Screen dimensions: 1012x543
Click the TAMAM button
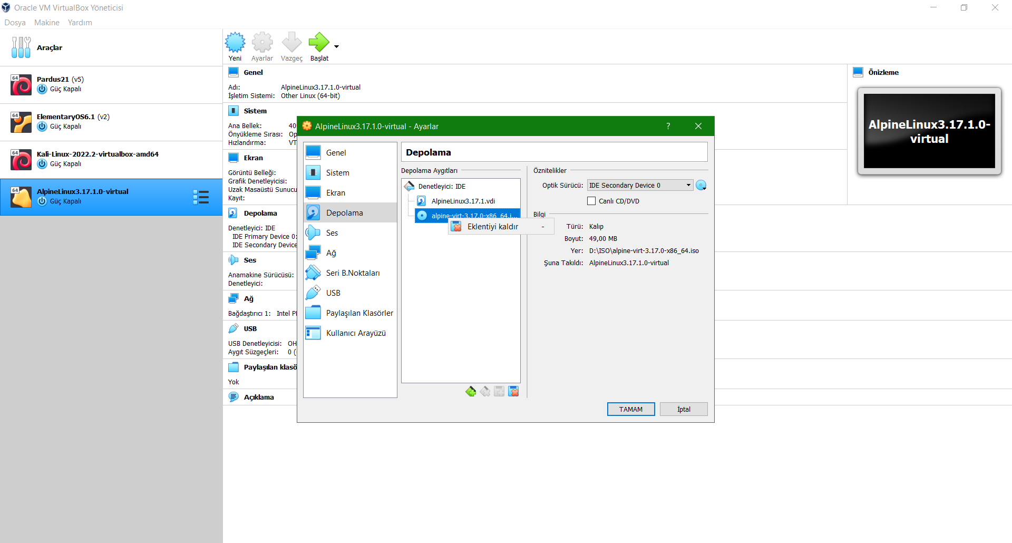[x=631, y=410]
